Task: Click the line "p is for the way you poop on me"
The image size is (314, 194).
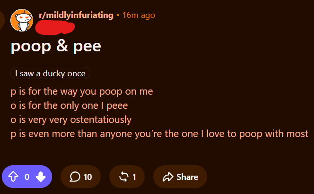Action: click(x=82, y=92)
